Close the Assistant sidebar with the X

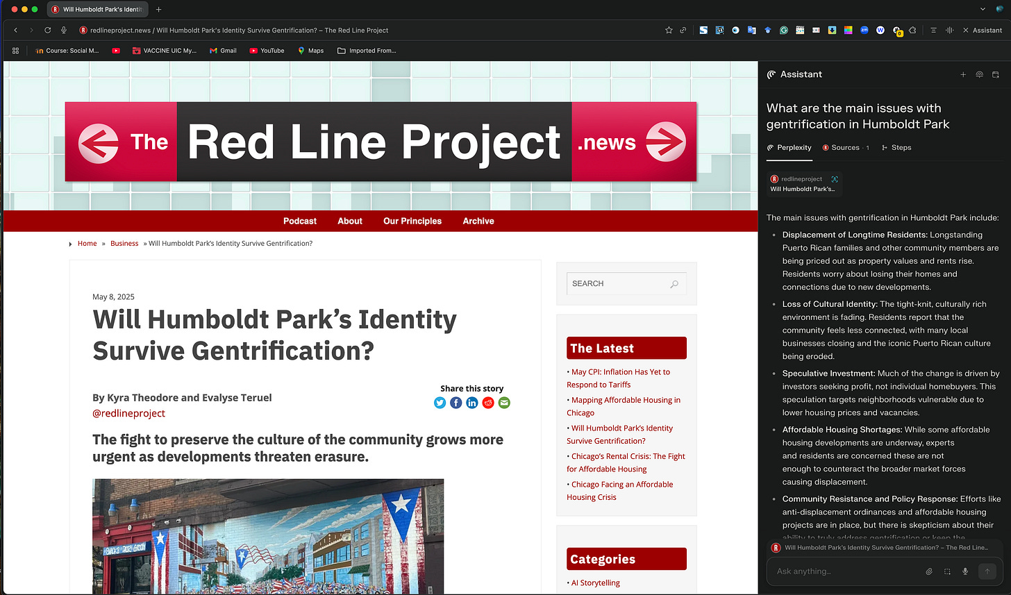965,30
